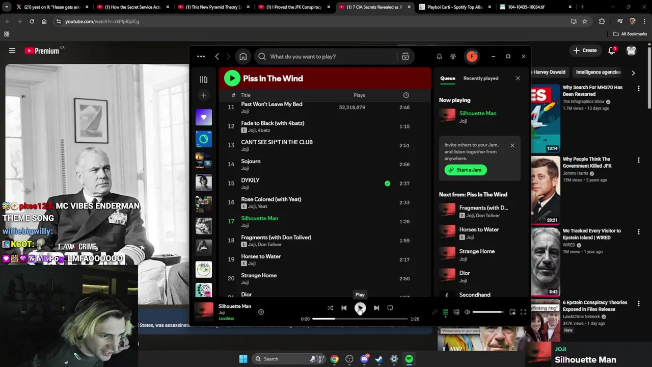Click the Title column header
652x367 pixels.
tap(246, 95)
